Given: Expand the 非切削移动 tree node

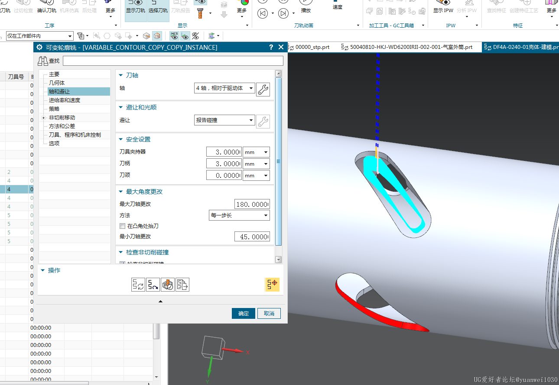Looking at the screenshot, I should coord(43,118).
